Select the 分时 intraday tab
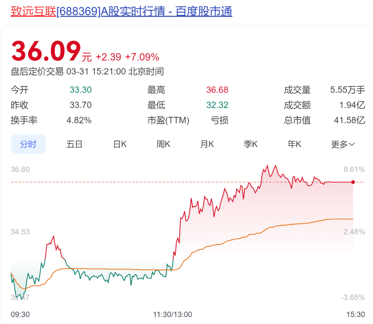The image size is (373, 324). pyautogui.click(x=28, y=144)
